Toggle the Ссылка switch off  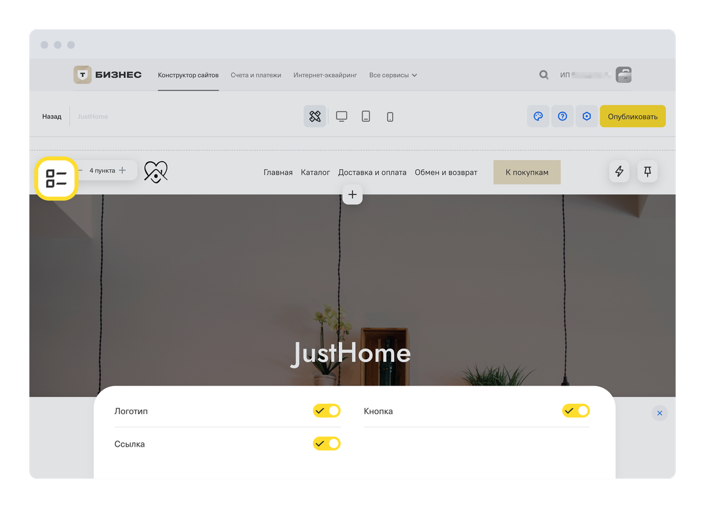tap(326, 443)
